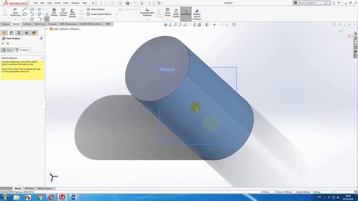
Task: Toggle Shaded Sketch Contours
Action: point(197,15)
